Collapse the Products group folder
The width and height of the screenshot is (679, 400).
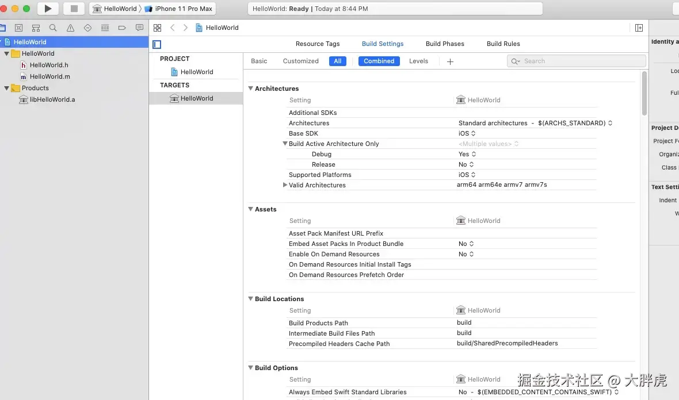[x=6, y=88]
